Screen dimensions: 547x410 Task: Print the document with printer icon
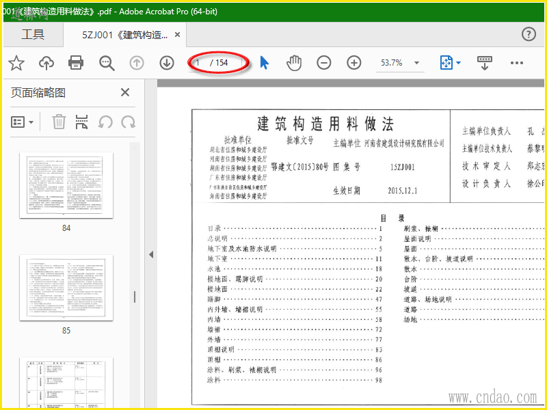[76, 63]
